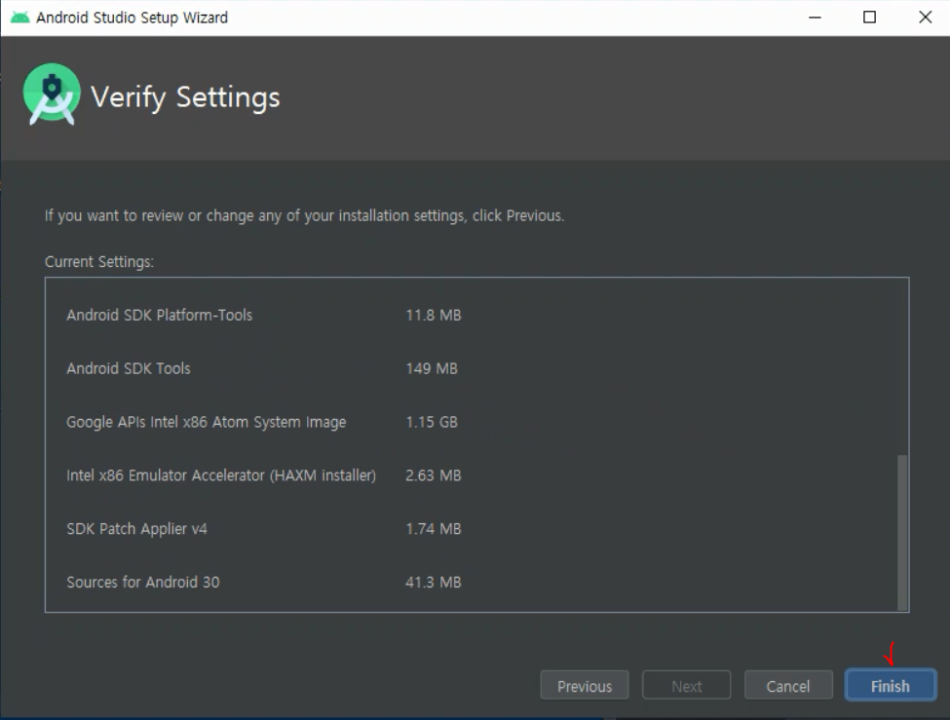Click the installation settings instruction text
This screenshot has width=950, height=720.
tap(304, 215)
